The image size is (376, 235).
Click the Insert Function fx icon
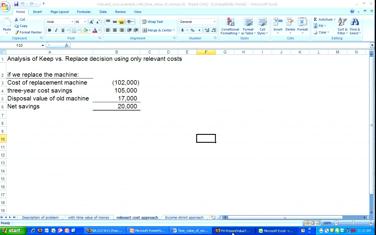[x=67, y=45]
